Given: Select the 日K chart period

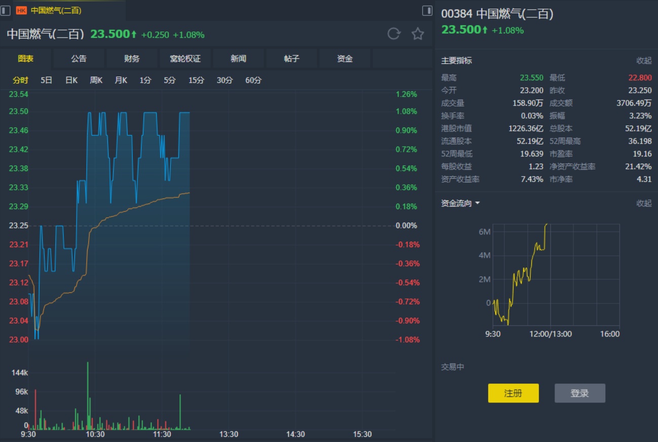Looking at the screenshot, I should tap(71, 80).
